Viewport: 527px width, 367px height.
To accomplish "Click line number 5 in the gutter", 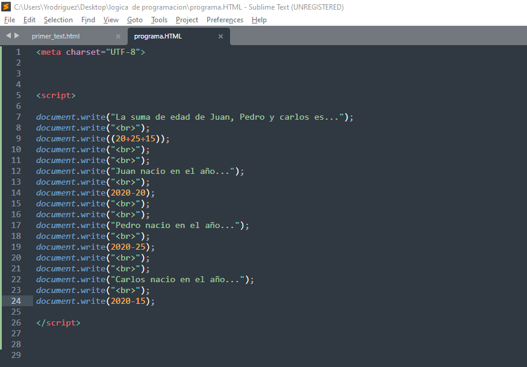I will (x=18, y=95).
